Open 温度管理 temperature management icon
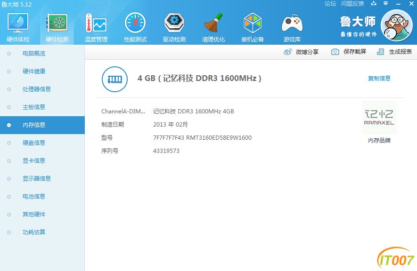This screenshot has width=417, height=271. (96, 23)
